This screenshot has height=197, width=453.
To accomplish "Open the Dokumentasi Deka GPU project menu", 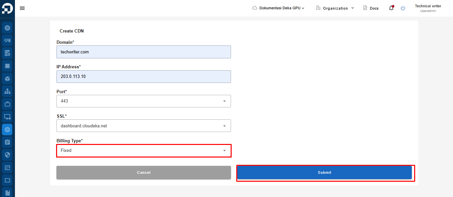I will pyautogui.click(x=278, y=8).
